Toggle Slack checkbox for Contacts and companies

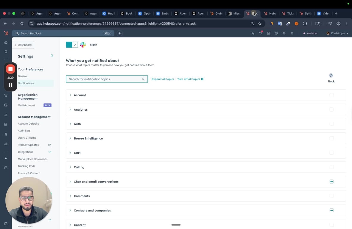[331, 210]
